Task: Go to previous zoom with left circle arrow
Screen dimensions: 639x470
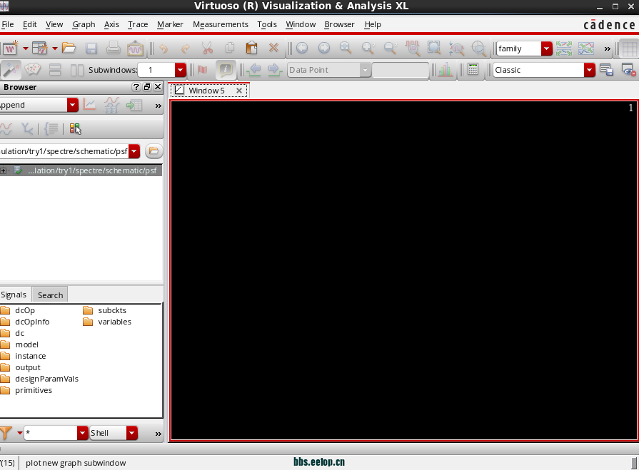Action: point(302,48)
